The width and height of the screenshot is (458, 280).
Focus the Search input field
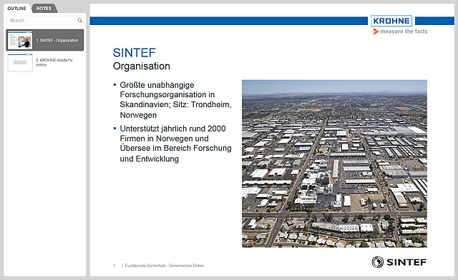point(45,21)
